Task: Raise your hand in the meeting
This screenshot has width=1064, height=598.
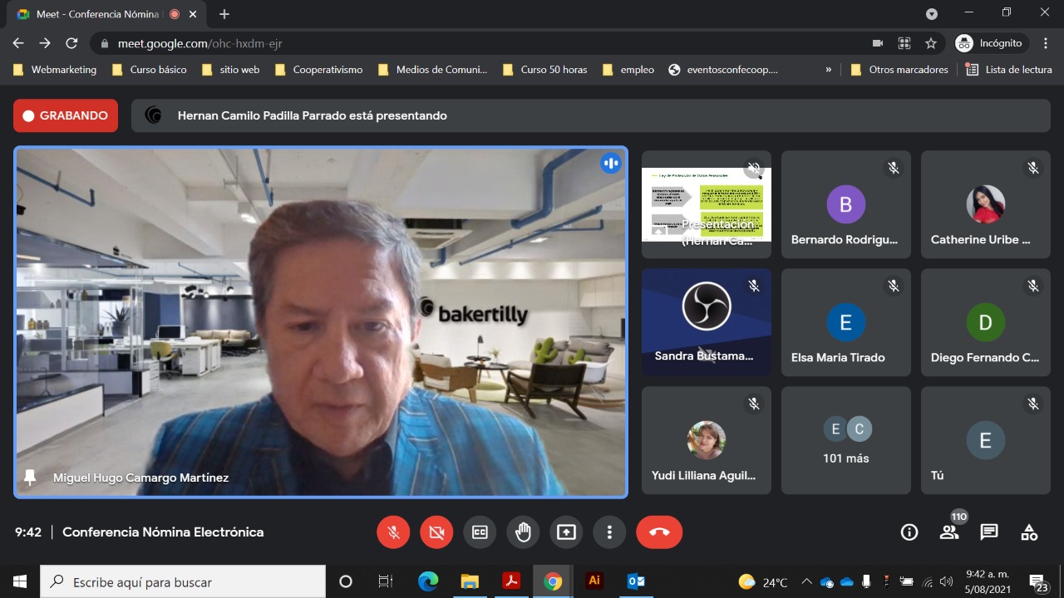Action: click(x=523, y=532)
